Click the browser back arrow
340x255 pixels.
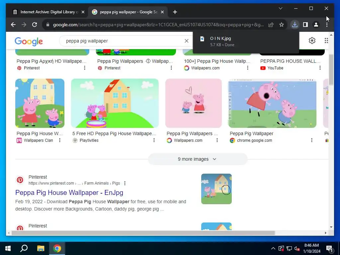coord(13,25)
